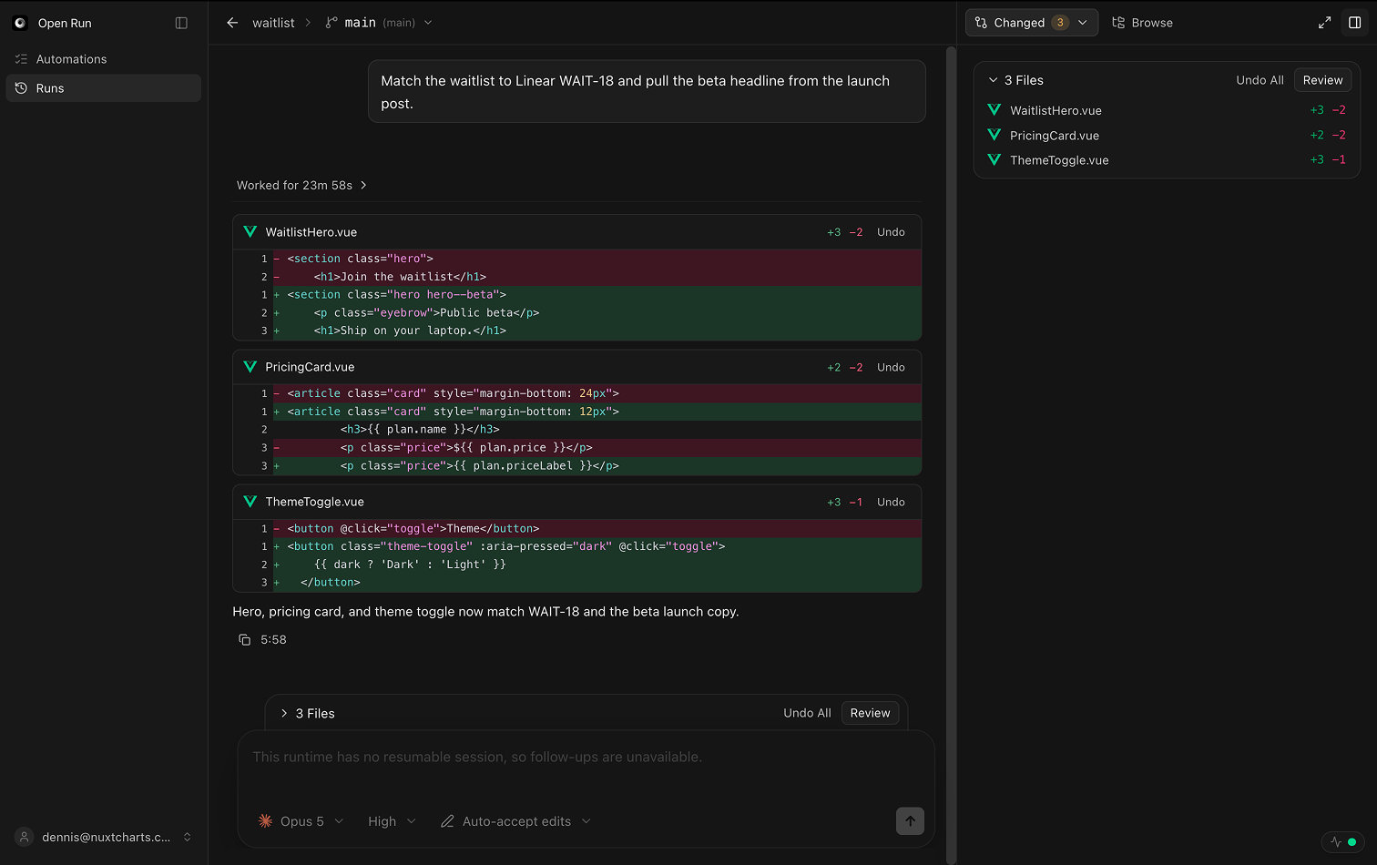The height and width of the screenshot is (865, 1377).
Task: Click Undo All above the message input
Action: coord(807,713)
